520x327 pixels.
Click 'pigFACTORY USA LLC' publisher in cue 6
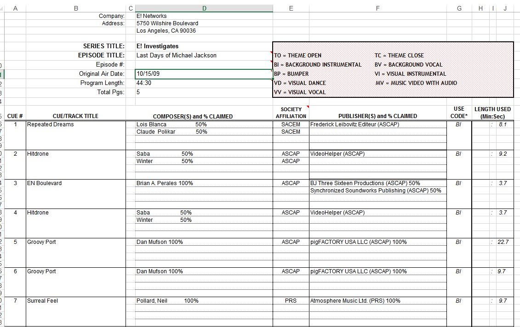(359, 271)
